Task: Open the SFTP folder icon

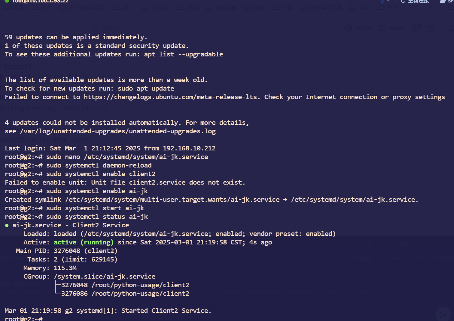Action: (443, 1)
